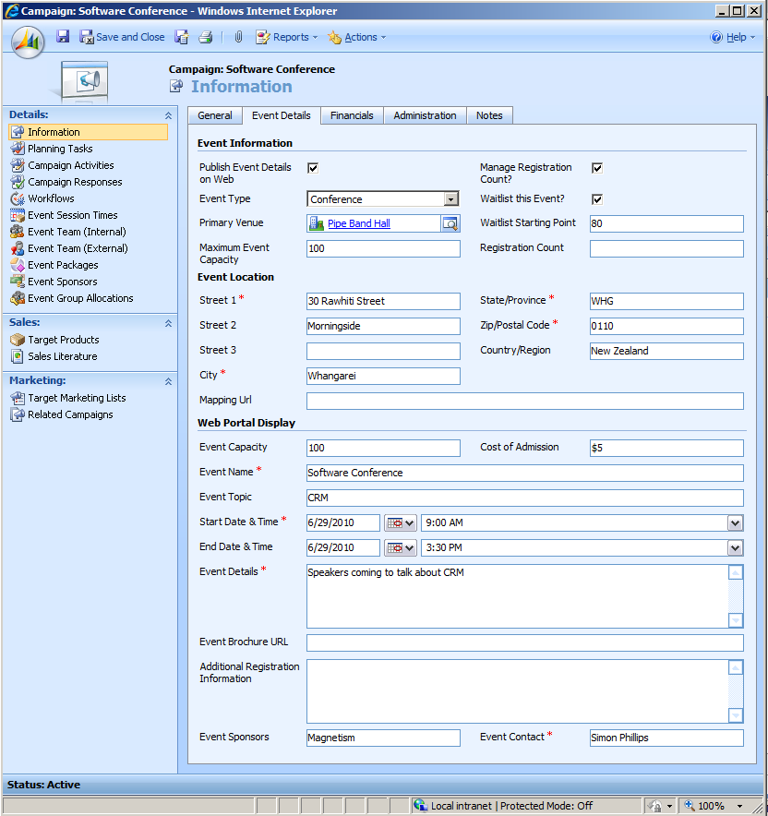768x816 pixels.
Task: Open the Pipe Band Hall venue link
Action: click(x=358, y=223)
